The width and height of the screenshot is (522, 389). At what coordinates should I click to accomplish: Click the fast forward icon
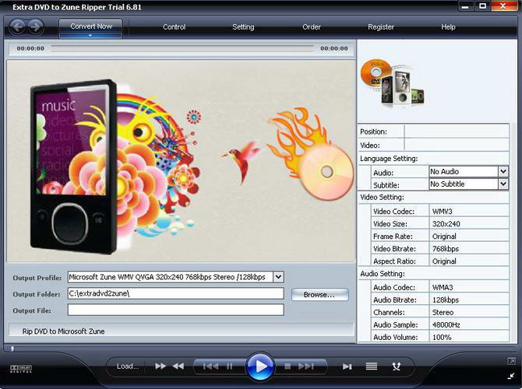(x=160, y=366)
